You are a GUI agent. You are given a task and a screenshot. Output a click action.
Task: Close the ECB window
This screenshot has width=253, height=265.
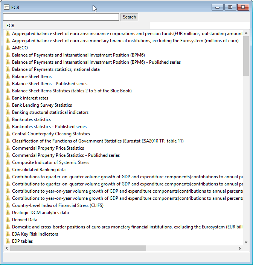click(x=243, y=7)
